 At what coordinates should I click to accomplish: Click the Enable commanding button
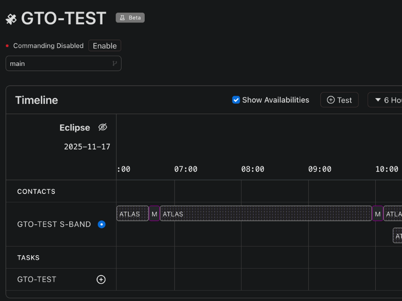tap(105, 46)
